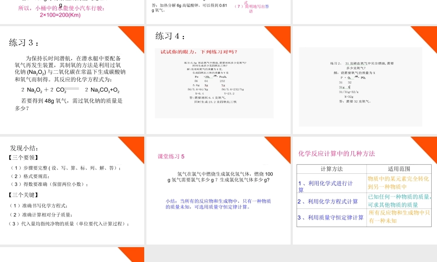Select the "练习 4：" slide title
The width and height of the screenshot is (437, 262).
click(x=170, y=36)
